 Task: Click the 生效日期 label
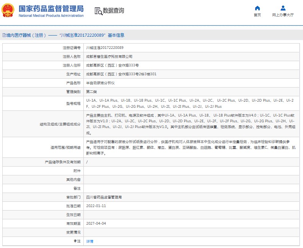[73, 215]
